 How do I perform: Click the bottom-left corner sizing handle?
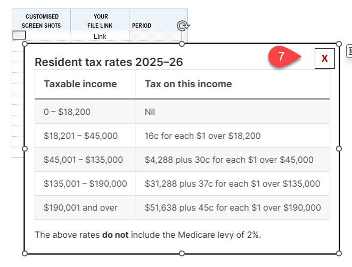24,253
